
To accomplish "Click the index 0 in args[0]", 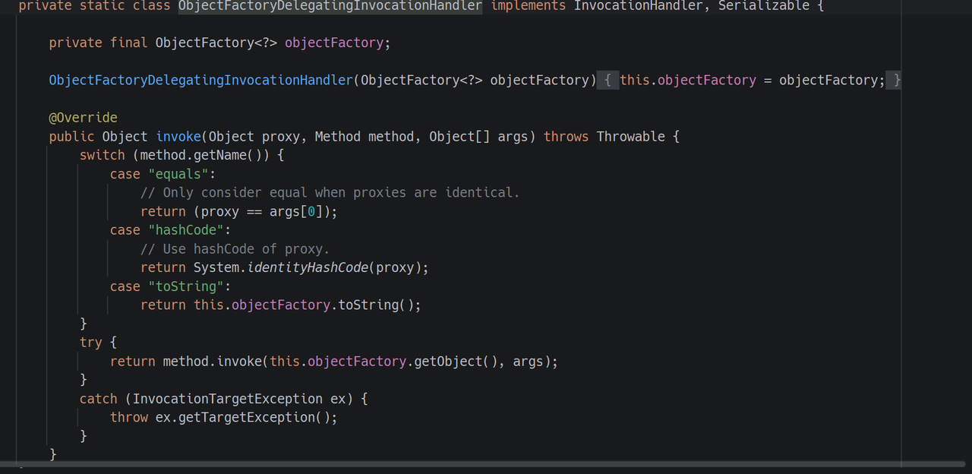I will (x=311, y=212).
